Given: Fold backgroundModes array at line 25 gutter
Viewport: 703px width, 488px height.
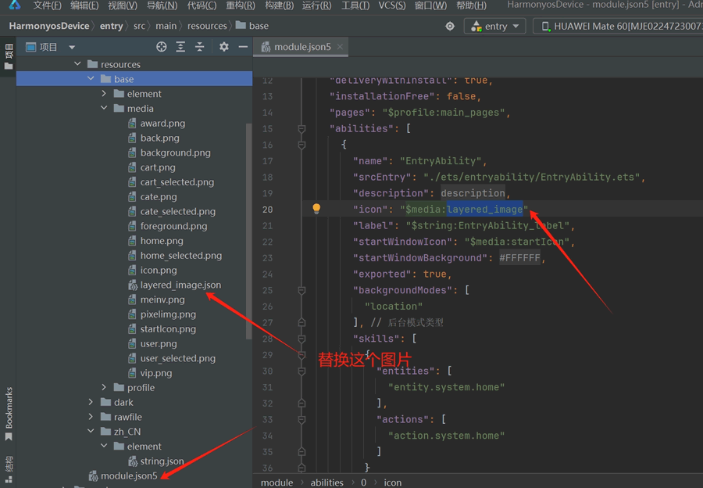Looking at the screenshot, I should pos(302,290).
